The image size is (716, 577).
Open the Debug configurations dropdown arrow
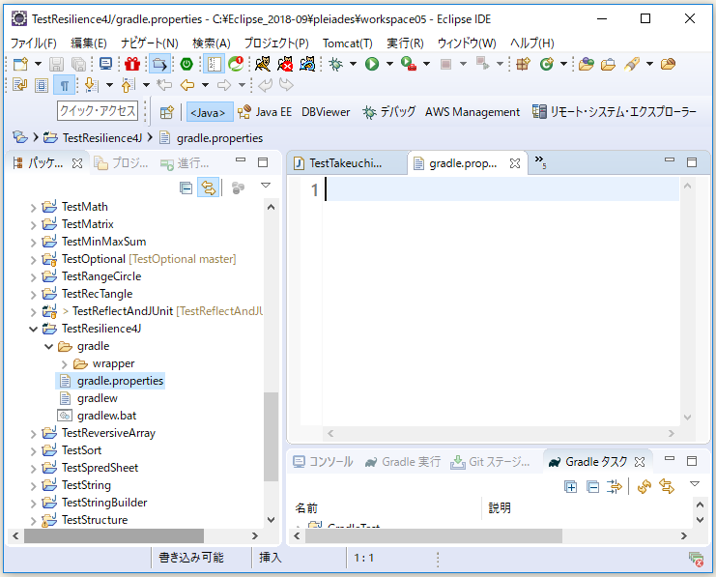tap(353, 64)
